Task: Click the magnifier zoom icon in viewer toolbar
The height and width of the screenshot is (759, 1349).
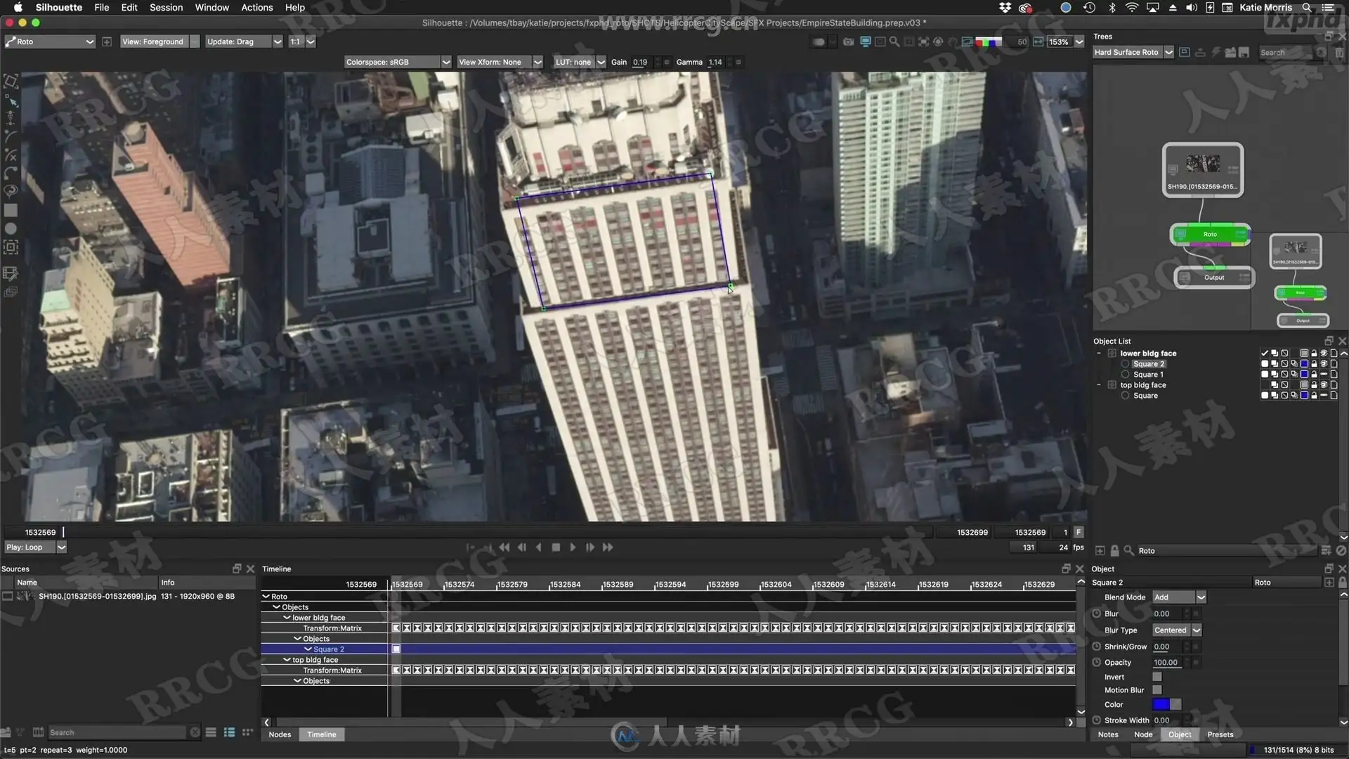Action: point(894,42)
